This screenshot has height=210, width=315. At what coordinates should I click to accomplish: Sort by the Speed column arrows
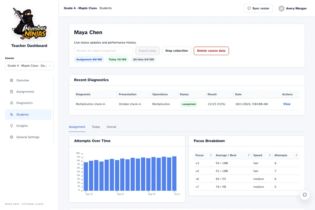tap(270, 155)
